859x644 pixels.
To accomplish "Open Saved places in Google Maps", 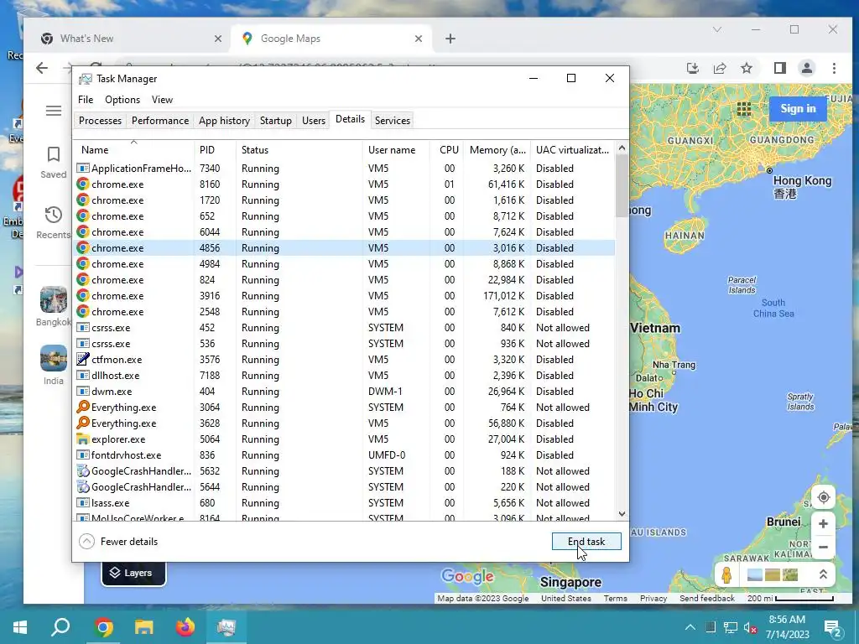I will pyautogui.click(x=54, y=162).
